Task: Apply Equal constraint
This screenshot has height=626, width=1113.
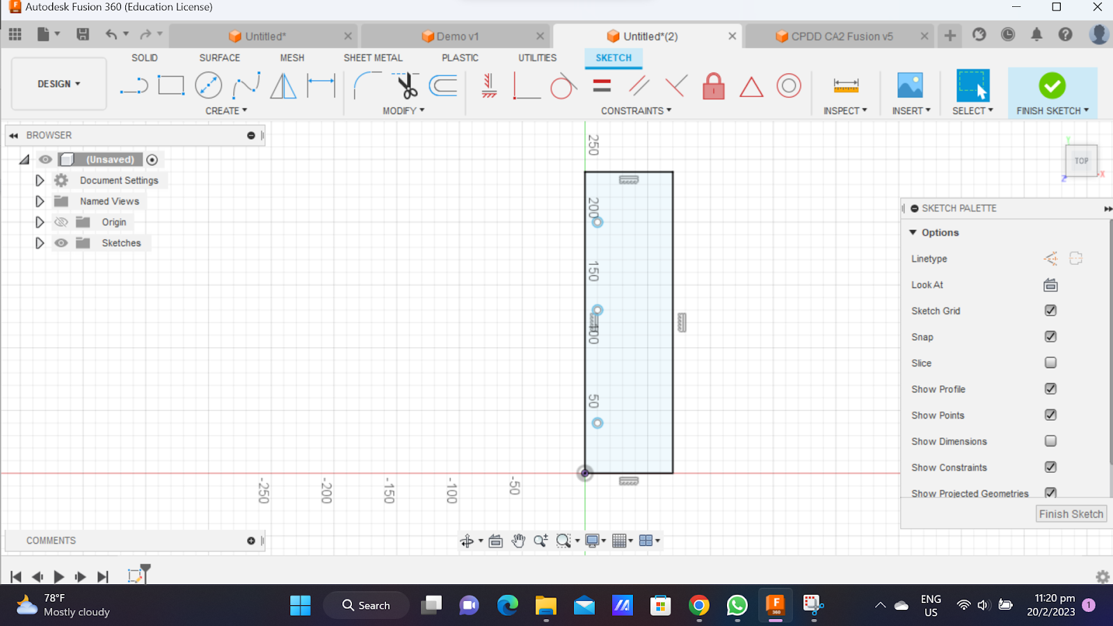Action: click(x=602, y=86)
